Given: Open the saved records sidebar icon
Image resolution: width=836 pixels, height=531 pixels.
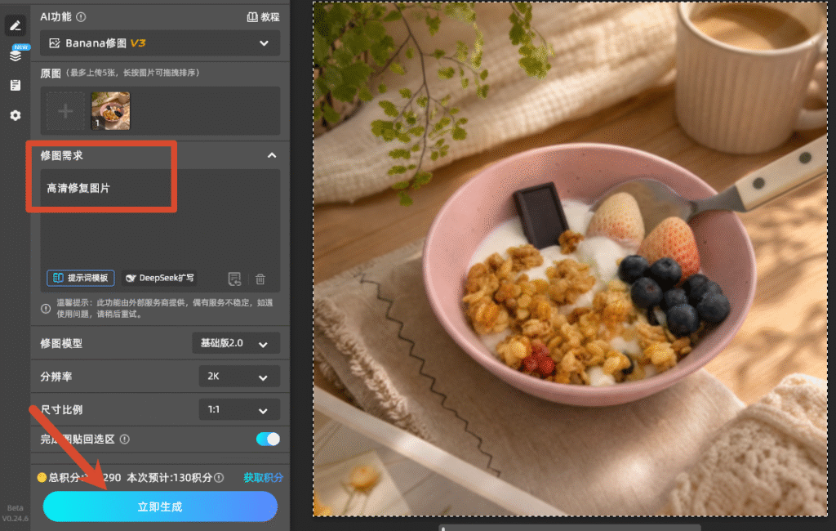Looking at the screenshot, I should (x=16, y=85).
